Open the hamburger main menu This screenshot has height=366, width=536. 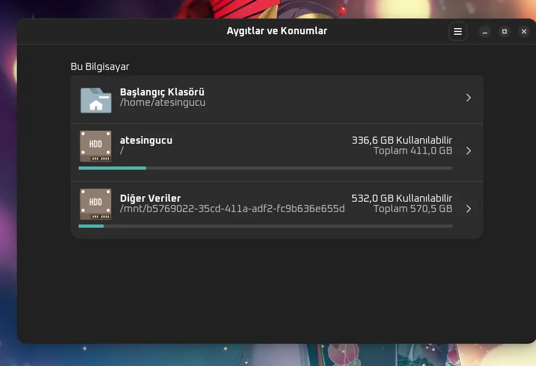(x=458, y=31)
